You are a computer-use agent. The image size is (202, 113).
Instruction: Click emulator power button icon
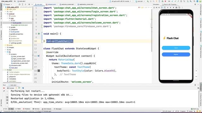tap(154, 8)
